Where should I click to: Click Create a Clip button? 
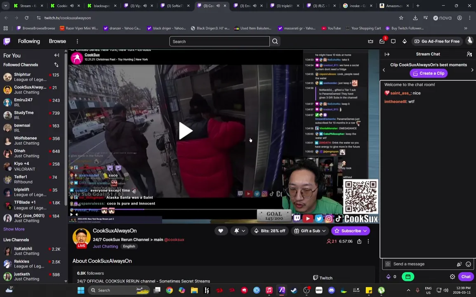pyautogui.click(x=429, y=73)
